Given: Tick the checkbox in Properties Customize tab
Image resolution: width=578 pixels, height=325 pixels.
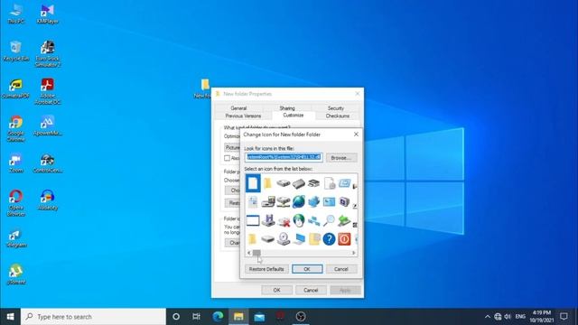Looking at the screenshot, I should click(x=227, y=158).
